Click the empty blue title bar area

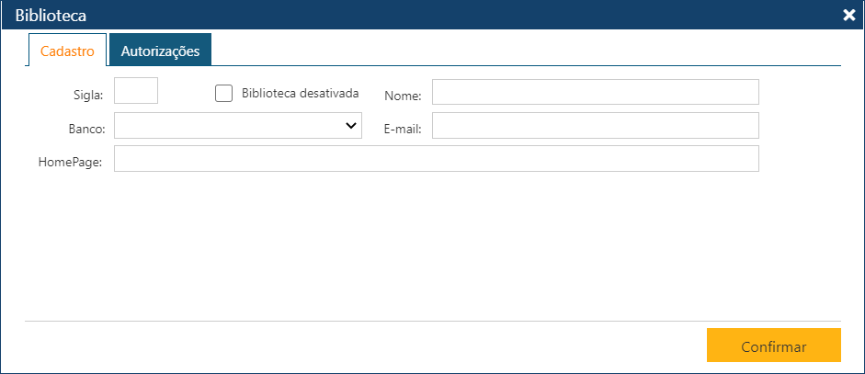pos(460,15)
